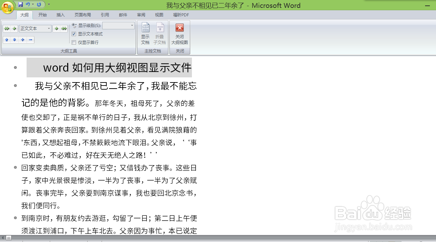The width and height of the screenshot is (436, 242).
Task: Click 折叠子文档 button
Action: [x=160, y=33]
